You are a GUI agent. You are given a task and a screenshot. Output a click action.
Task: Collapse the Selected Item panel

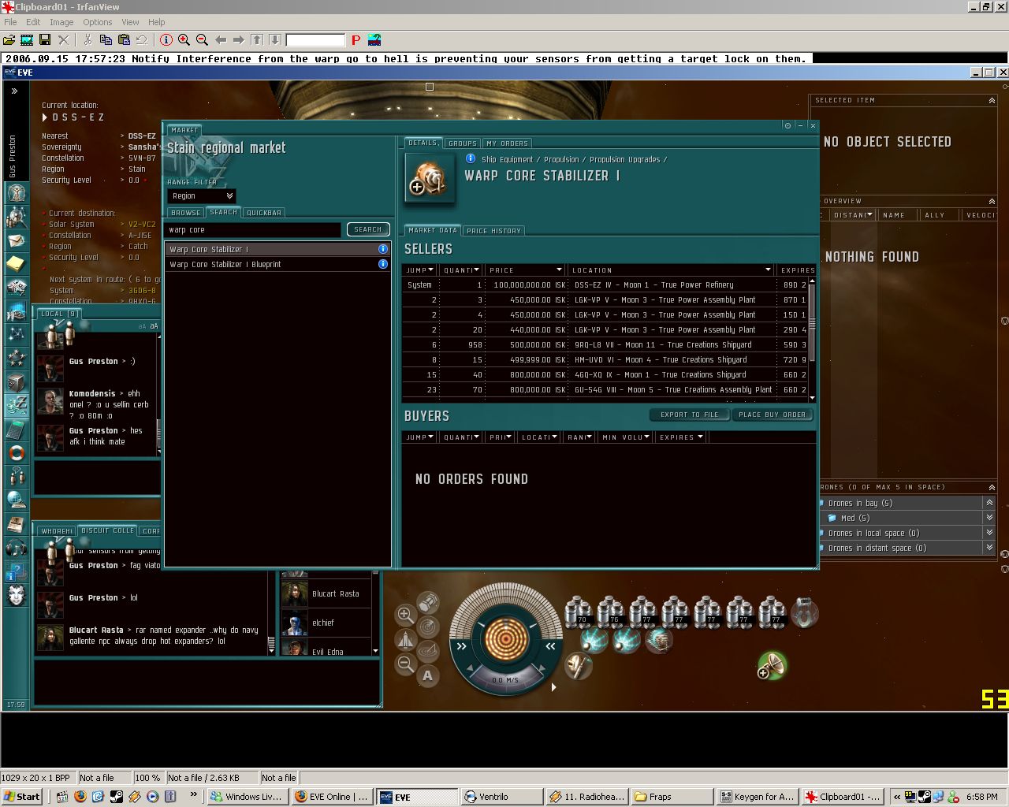[x=992, y=101]
